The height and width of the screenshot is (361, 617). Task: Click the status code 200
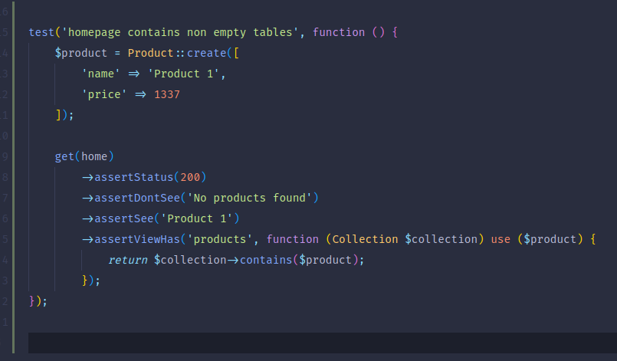(190, 177)
